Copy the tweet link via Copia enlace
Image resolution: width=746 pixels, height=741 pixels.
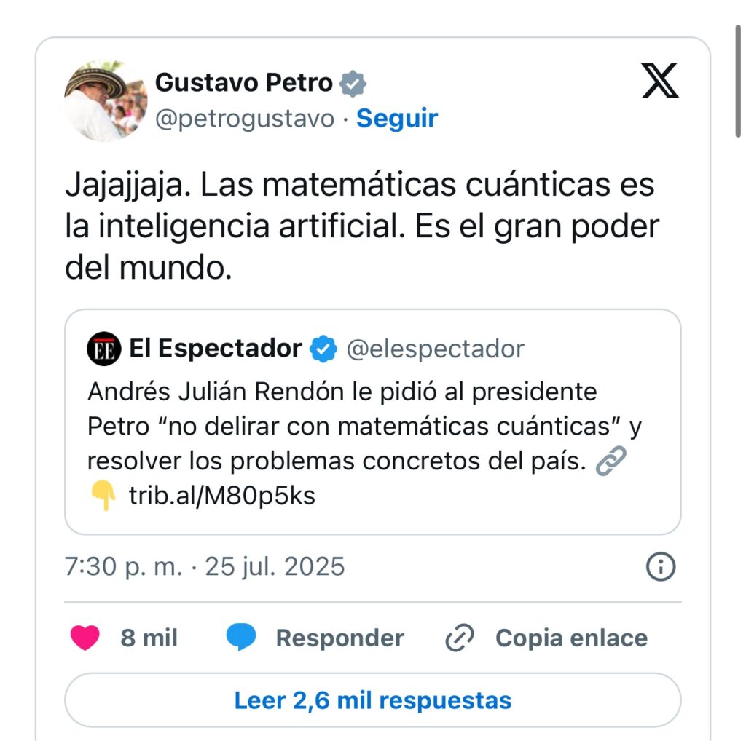(546, 638)
